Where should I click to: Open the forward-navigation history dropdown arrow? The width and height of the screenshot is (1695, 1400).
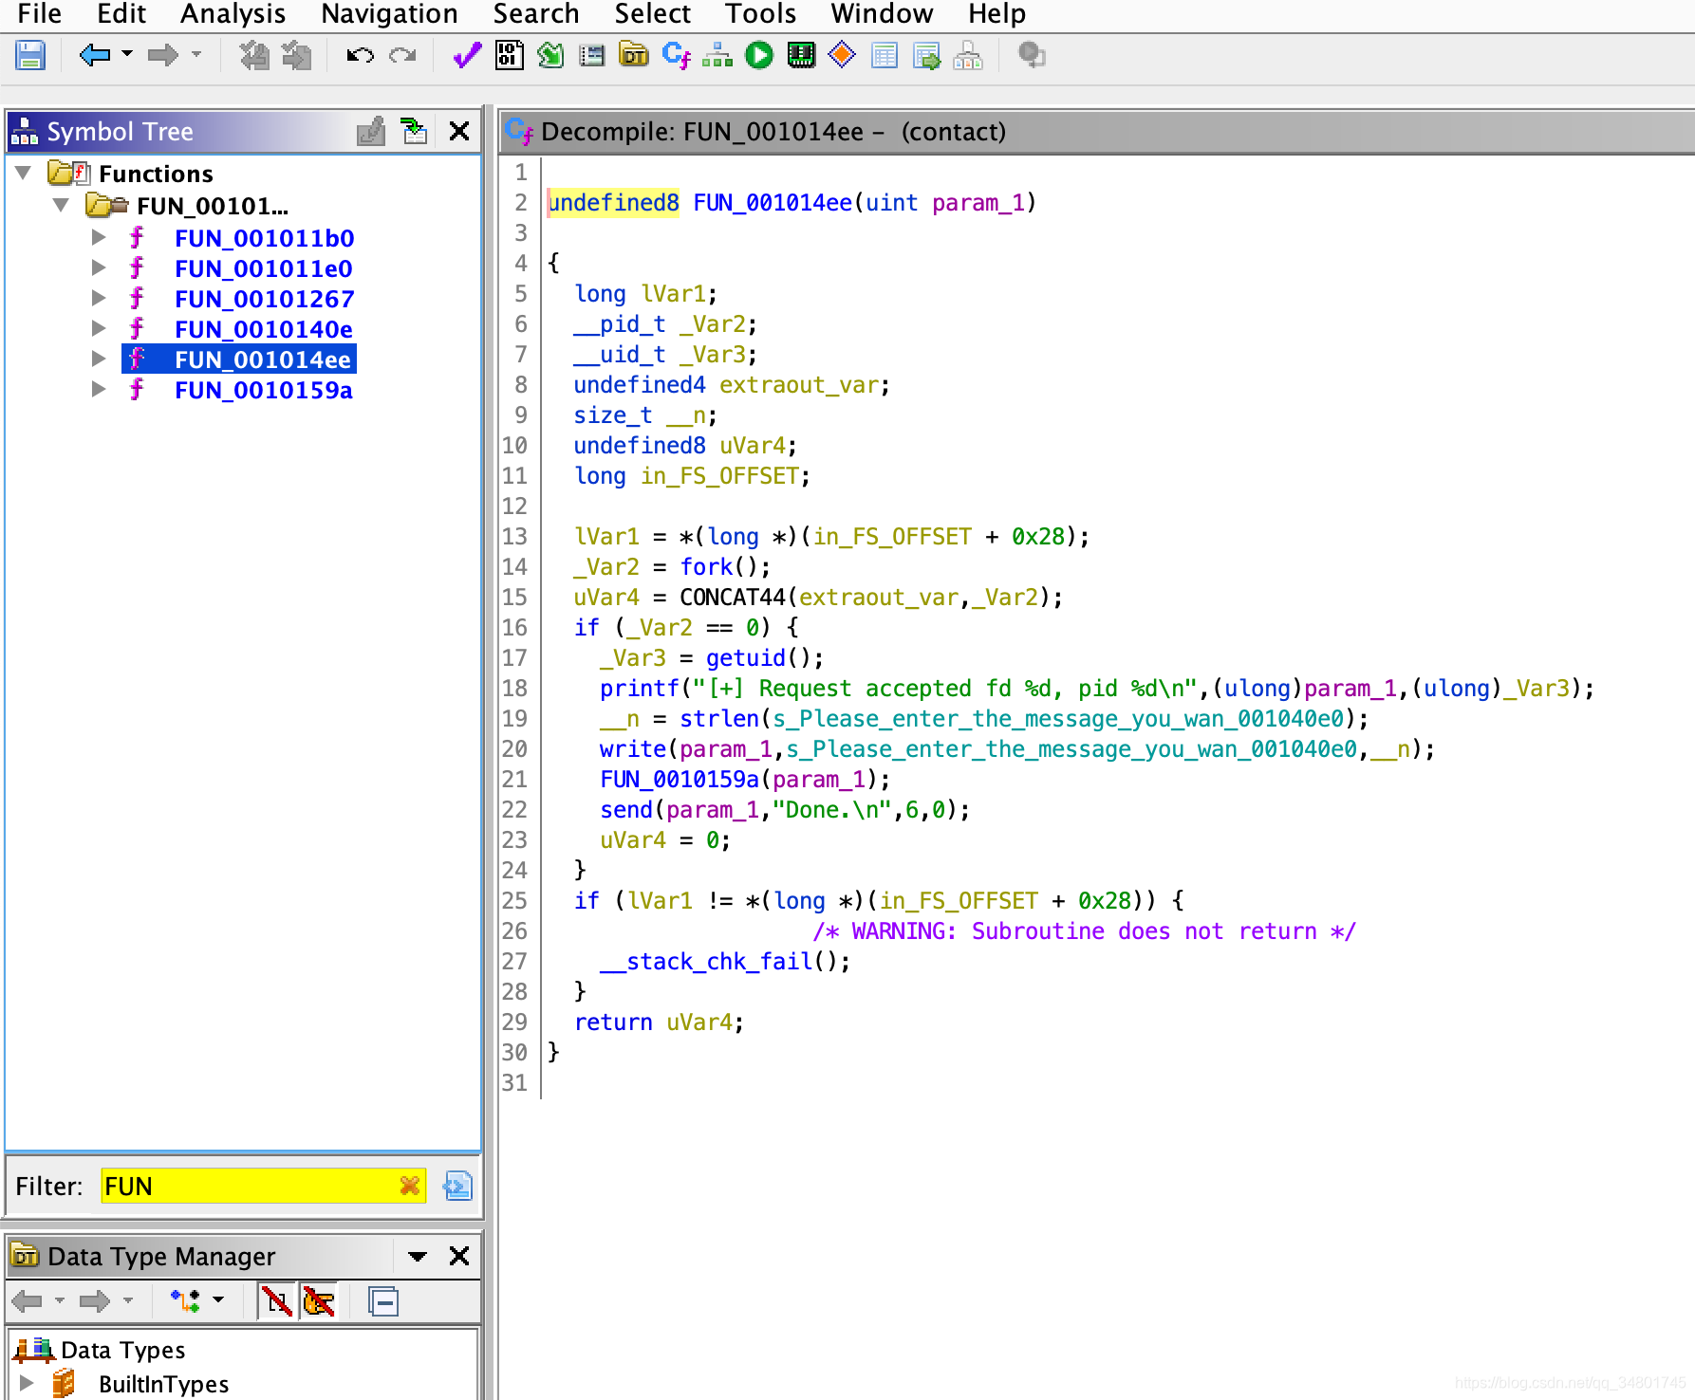click(196, 54)
